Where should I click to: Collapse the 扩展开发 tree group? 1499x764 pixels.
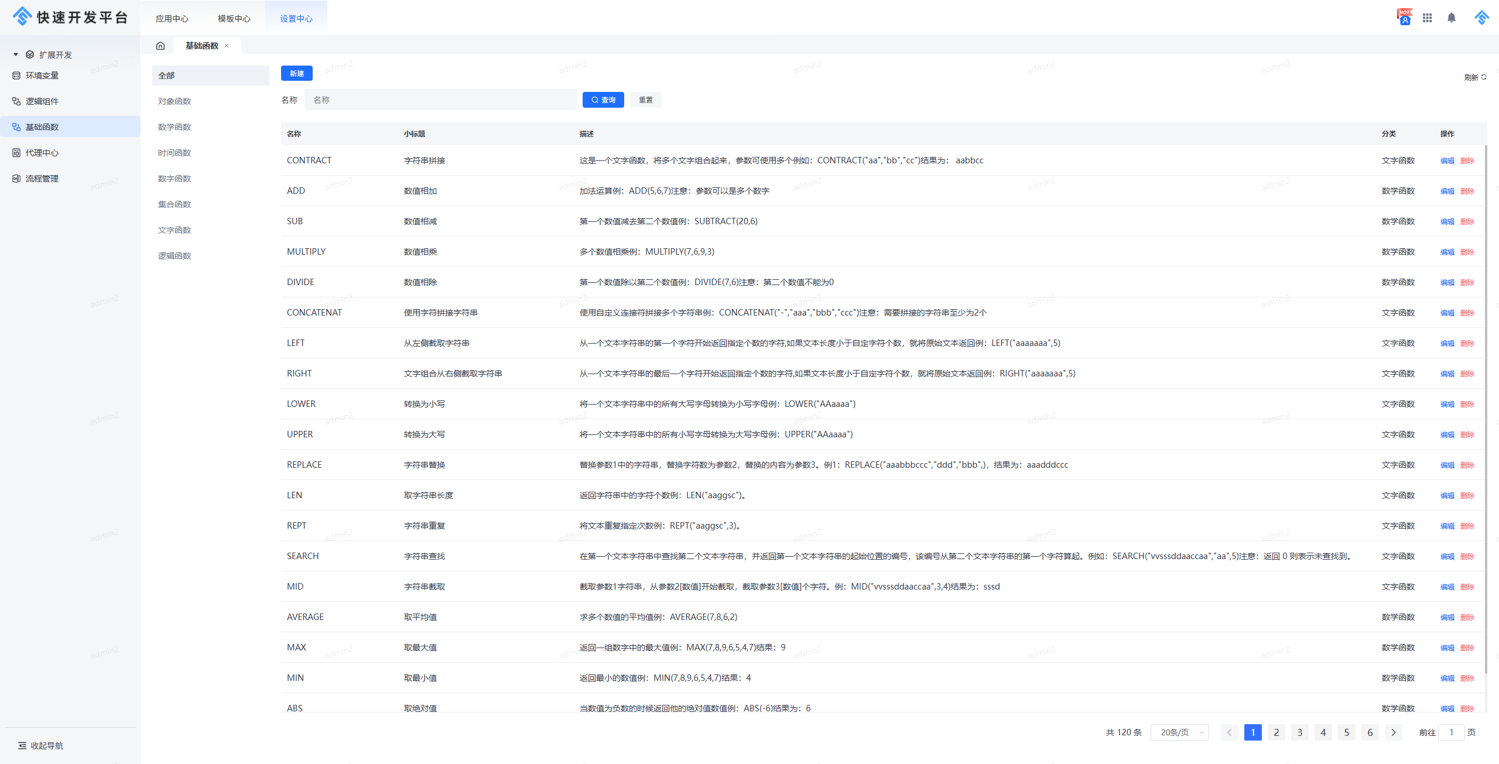[16, 54]
